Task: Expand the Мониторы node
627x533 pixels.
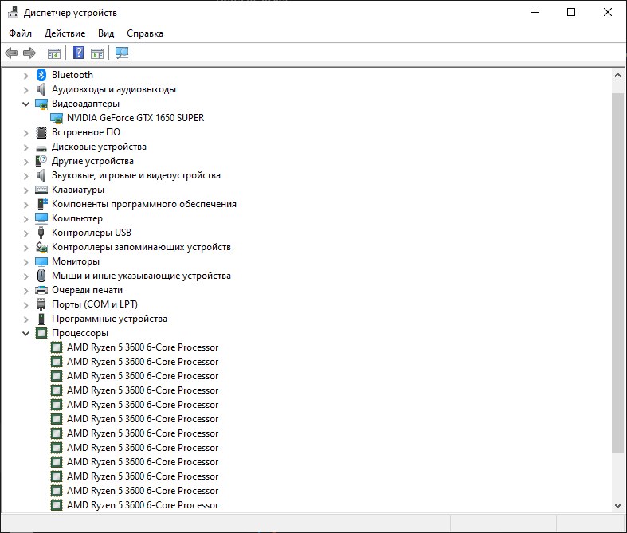Action: pyautogui.click(x=26, y=262)
